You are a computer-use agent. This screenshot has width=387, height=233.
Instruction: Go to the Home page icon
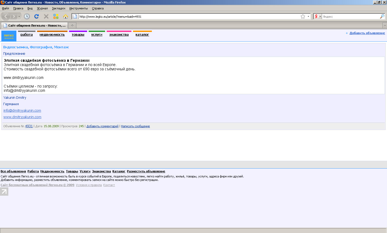pyautogui.click(x=66, y=16)
